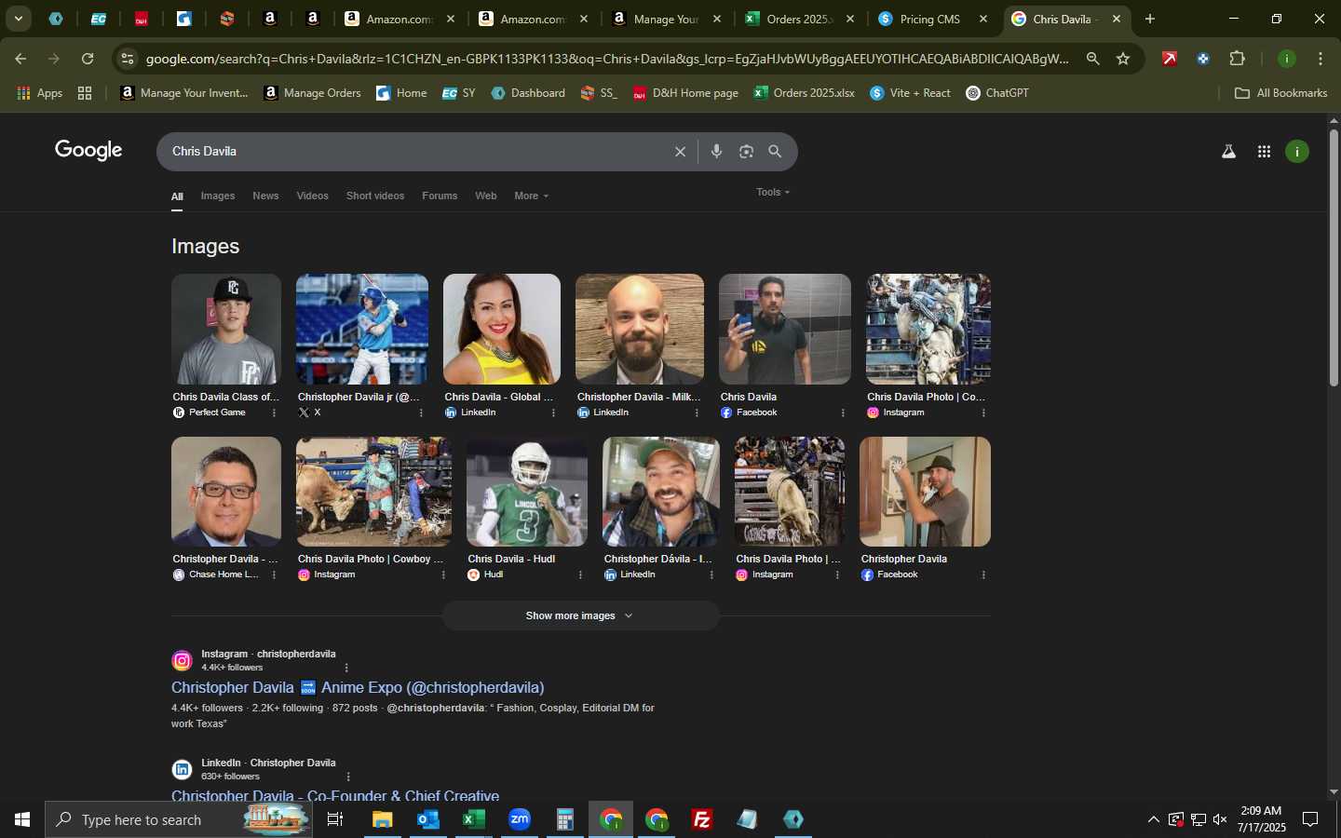Switch to the Forums search tab
The height and width of the screenshot is (838, 1341).
point(440,196)
